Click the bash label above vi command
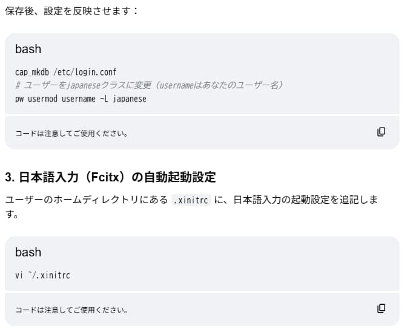 click(28, 252)
